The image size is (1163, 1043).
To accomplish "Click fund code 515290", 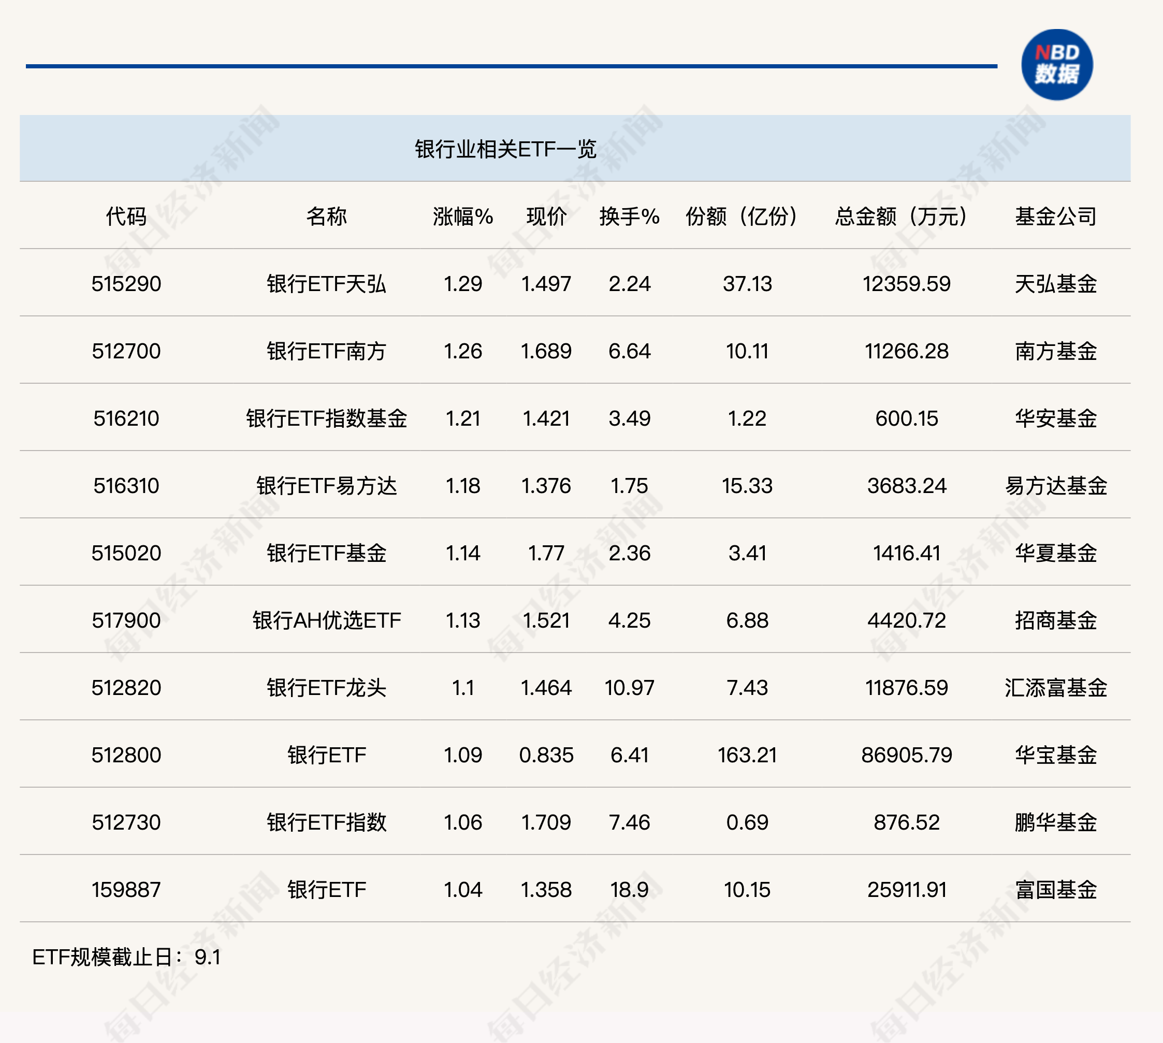I will point(126,284).
